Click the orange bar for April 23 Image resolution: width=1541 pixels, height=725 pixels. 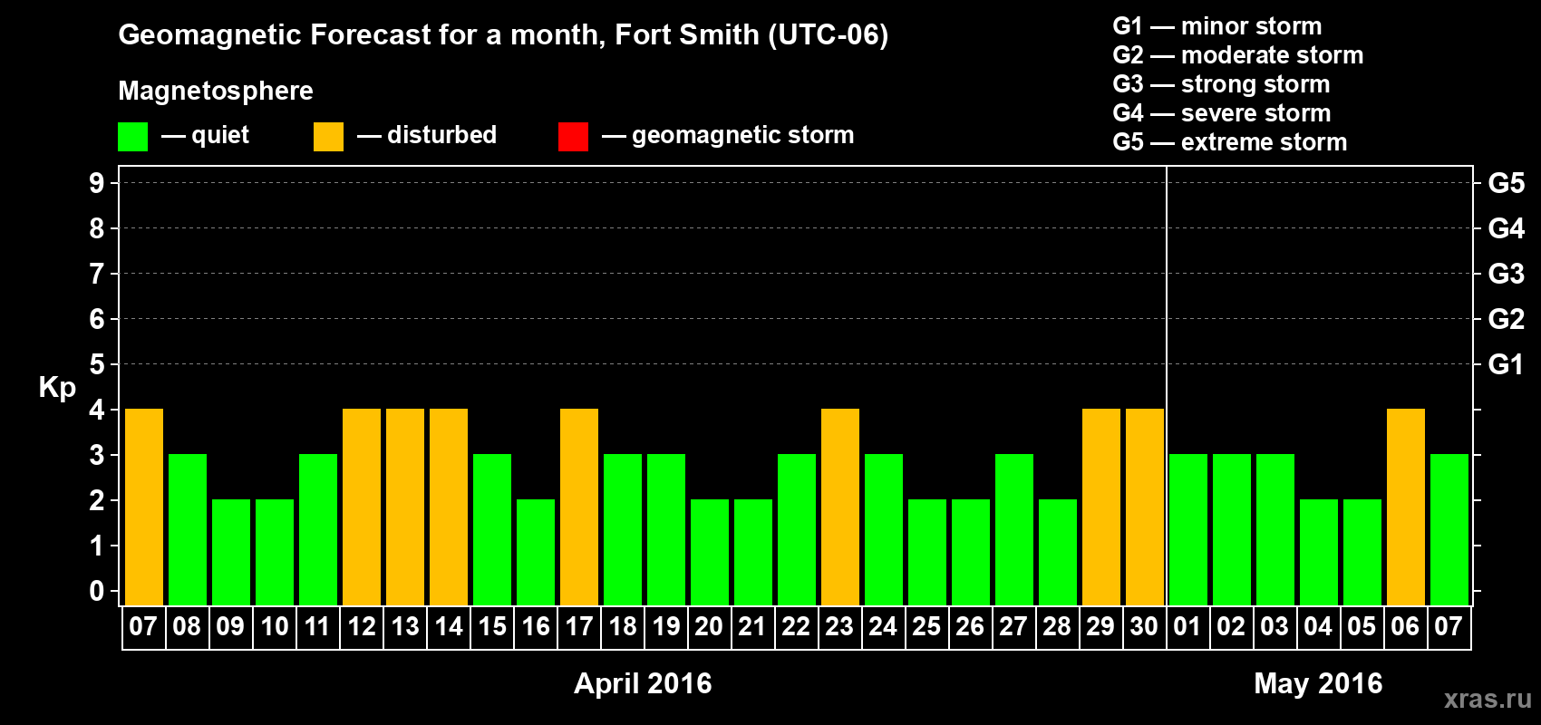click(x=840, y=507)
